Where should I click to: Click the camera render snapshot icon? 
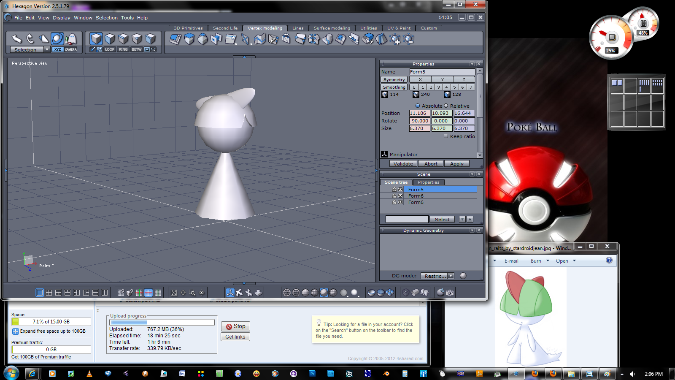[450, 293]
